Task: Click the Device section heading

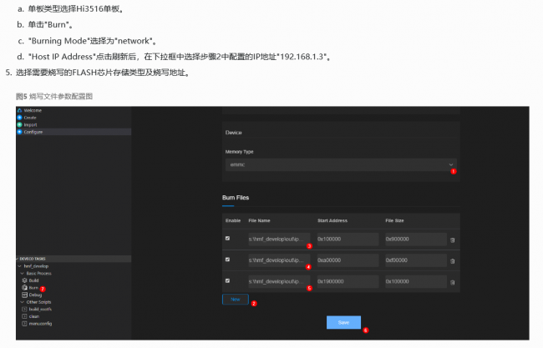Action: (233, 133)
